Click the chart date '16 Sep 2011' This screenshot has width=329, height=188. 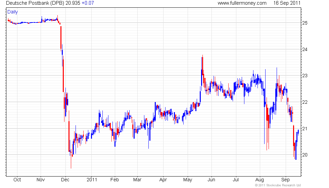(287, 3)
